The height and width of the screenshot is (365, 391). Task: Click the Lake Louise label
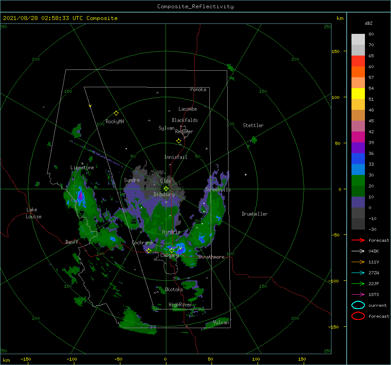pyautogui.click(x=33, y=213)
